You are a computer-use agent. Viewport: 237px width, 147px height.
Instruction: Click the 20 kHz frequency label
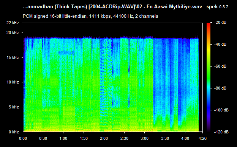pos(13,32)
